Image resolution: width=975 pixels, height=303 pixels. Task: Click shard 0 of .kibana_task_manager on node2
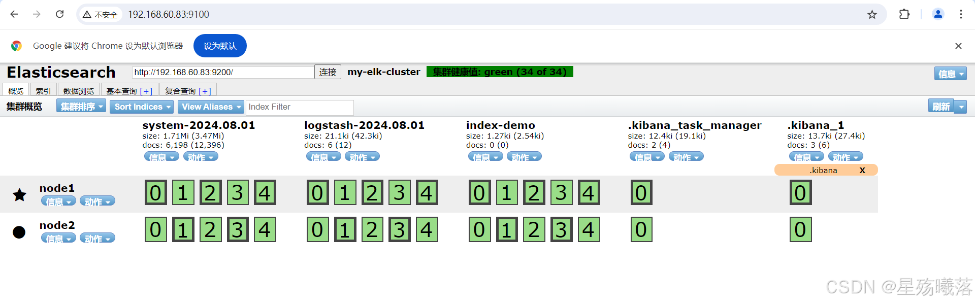(x=641, y=229)
